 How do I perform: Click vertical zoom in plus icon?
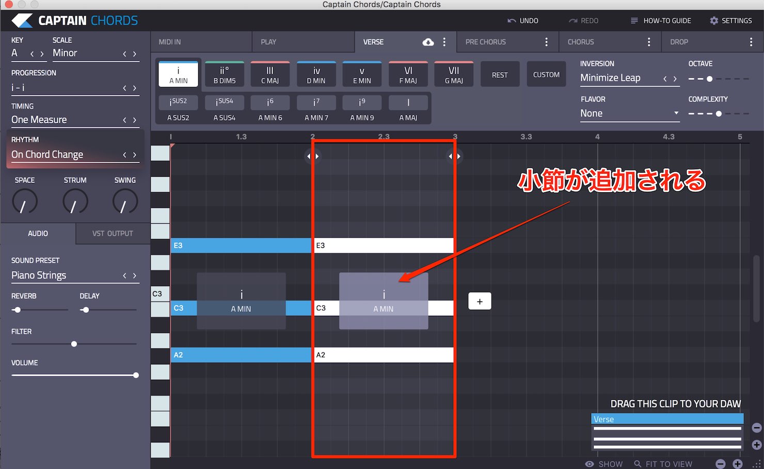click(x=757, y=445)
